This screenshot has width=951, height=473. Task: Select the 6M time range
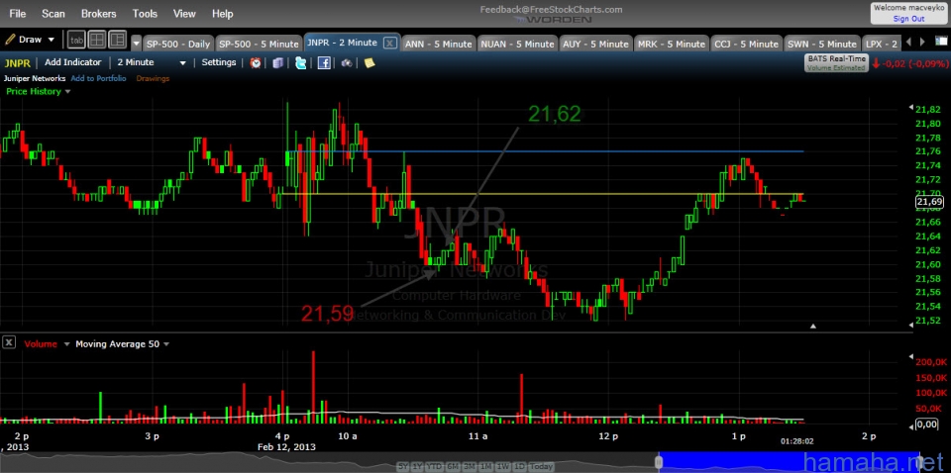[x=453, y=466]
